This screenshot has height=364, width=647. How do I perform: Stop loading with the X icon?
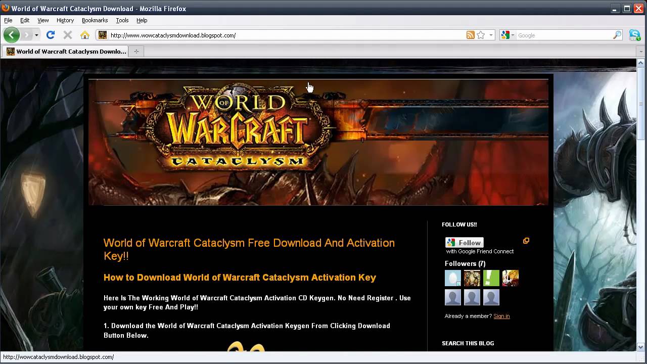pos(67,35)
